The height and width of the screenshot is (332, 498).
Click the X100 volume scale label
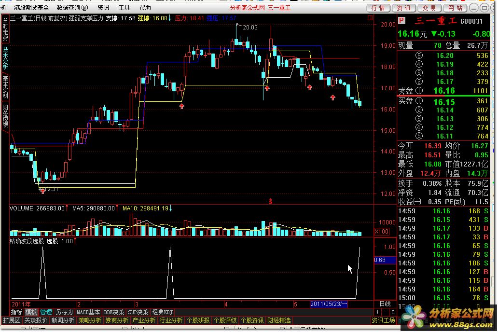[382, 231]
